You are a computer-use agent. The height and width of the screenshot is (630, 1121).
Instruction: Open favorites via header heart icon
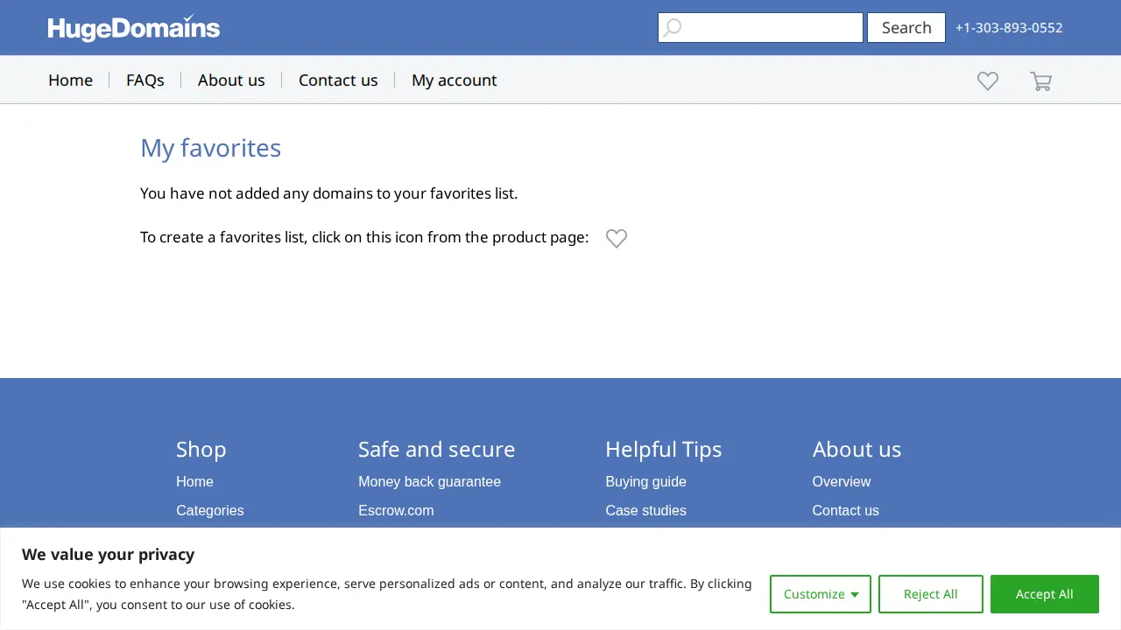click(988, 80)
